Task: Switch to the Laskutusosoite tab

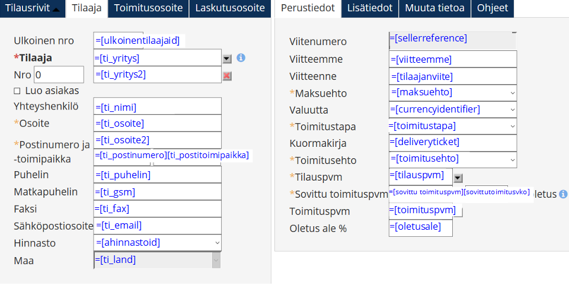Action: coord(230,8)
